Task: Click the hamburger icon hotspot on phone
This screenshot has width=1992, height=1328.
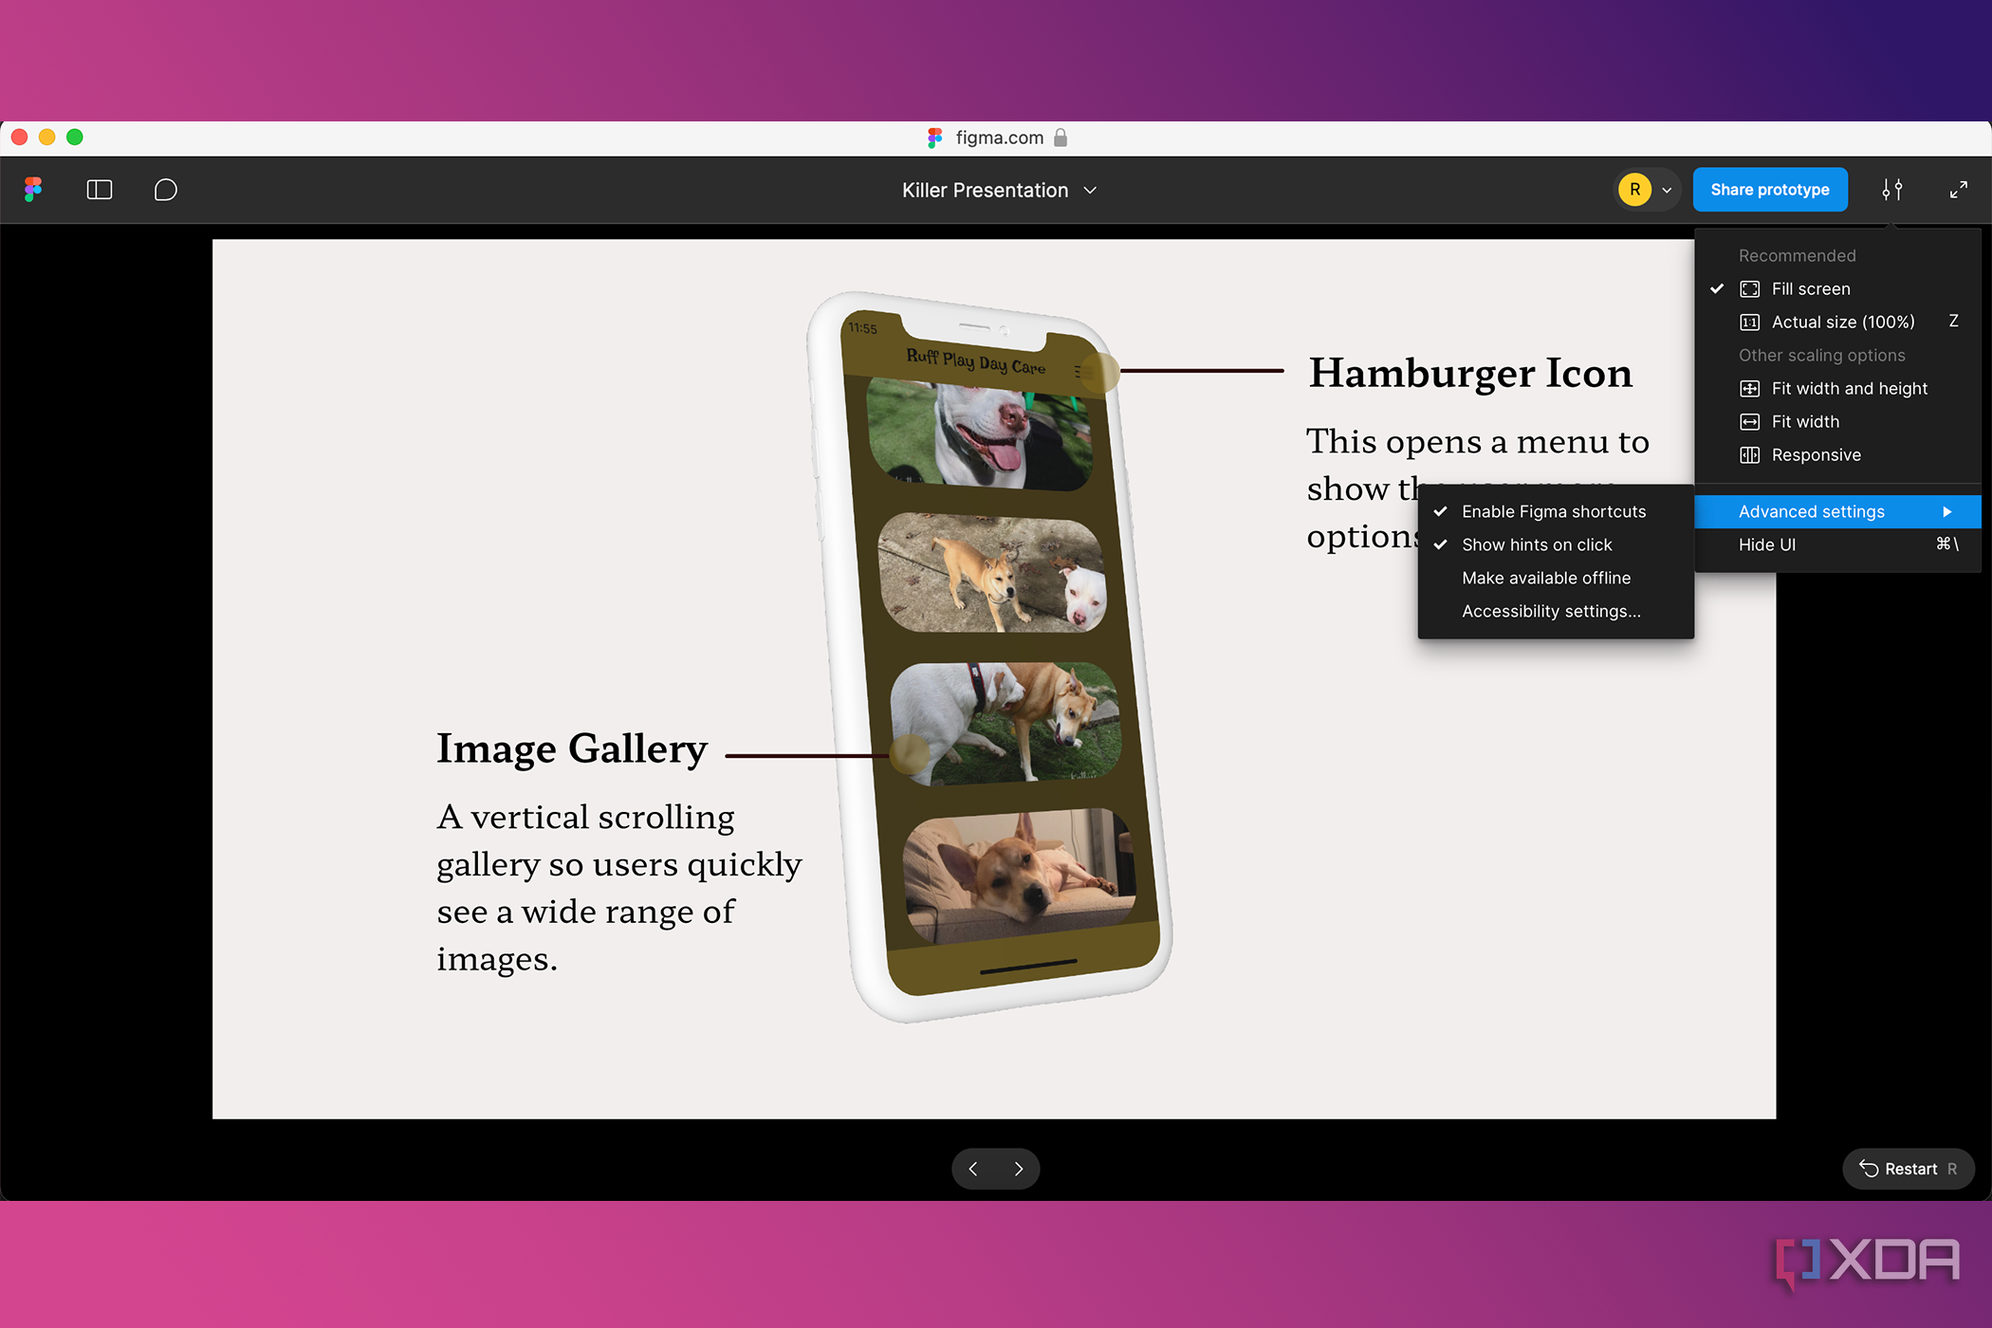Action: point(1099,371)
